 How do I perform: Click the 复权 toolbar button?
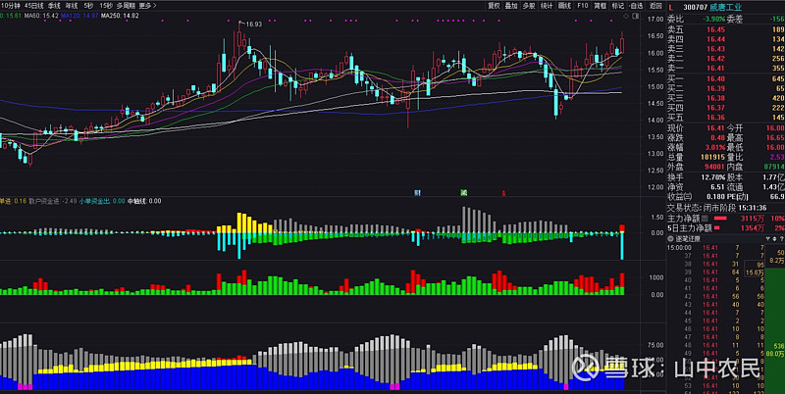pos(494,6)
